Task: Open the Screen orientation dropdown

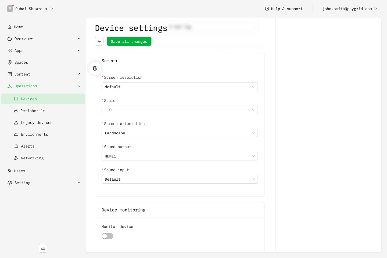Action: pyautogui.click(x=180, y=133)
